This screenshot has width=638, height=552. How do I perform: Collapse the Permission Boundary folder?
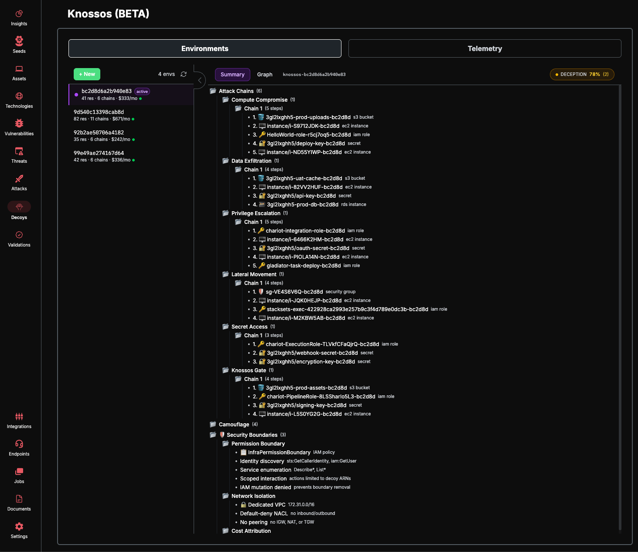225,443
